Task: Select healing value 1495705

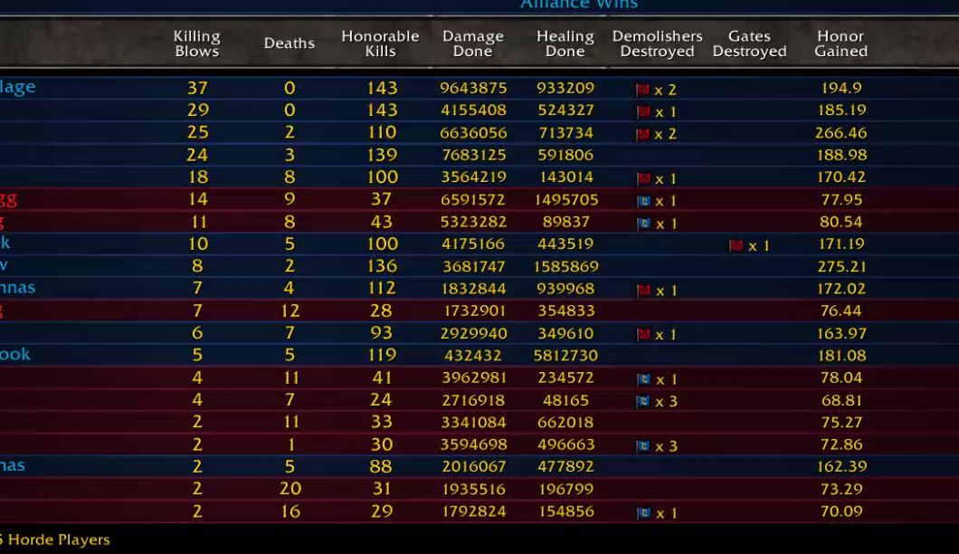Action: (x=565, y=199)
